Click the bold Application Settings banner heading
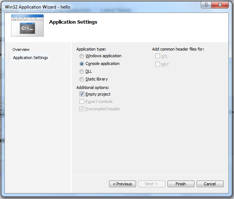234x199 pixels. pos(73,22)
